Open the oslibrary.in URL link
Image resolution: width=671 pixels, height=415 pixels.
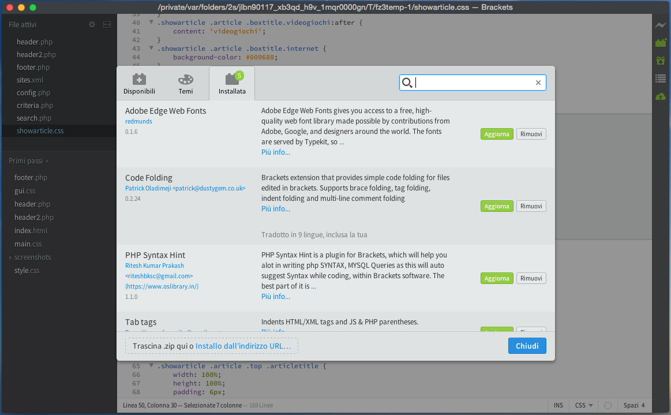tap(162, 286)
